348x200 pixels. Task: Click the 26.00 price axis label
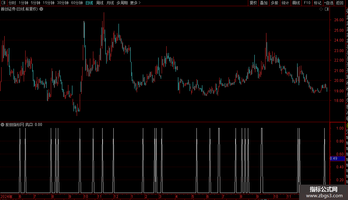(339, 20)
